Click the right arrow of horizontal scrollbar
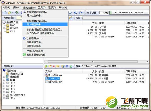 pyautogui.click(x=147, y=62)
